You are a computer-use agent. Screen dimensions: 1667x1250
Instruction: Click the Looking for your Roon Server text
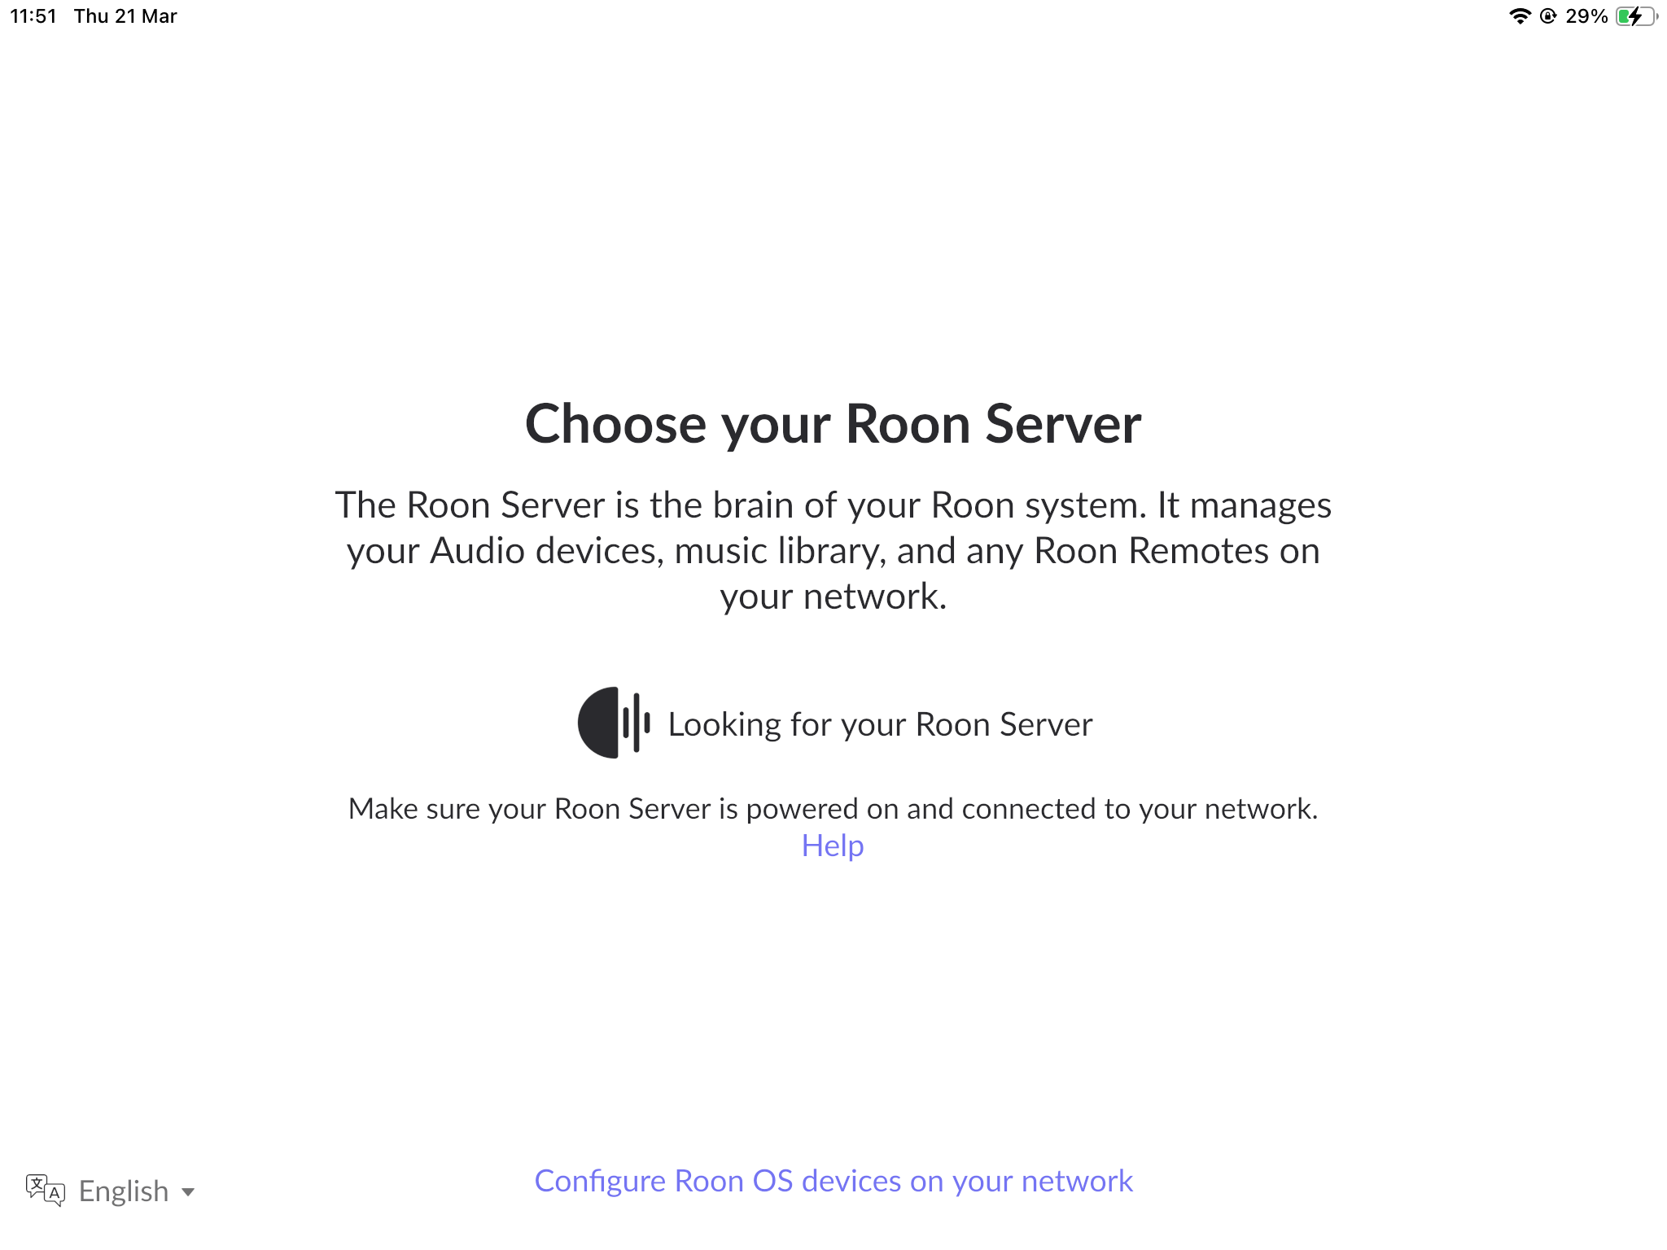(x=880, y=724)
